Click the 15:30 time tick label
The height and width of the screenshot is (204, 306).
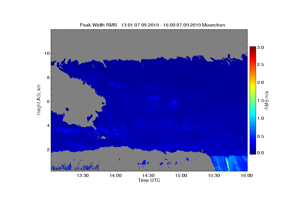pyautogui.click(x=214, y=175)
